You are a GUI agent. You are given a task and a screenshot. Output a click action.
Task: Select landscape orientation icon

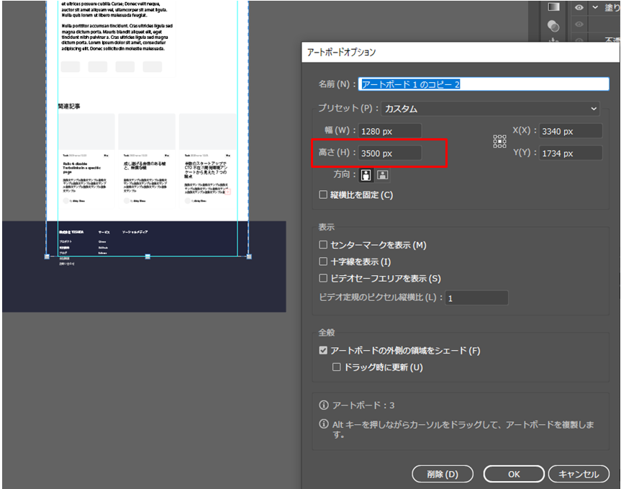pos(382,175)
